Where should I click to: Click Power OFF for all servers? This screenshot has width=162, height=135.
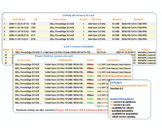(x=77, y=110)
